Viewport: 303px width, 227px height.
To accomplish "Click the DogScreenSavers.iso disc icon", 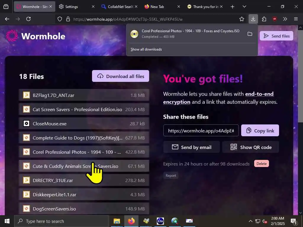I will [x=26, y=209].
